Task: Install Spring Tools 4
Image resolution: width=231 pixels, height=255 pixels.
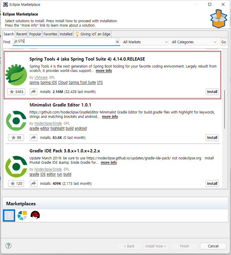Action: tap(212, 92)
